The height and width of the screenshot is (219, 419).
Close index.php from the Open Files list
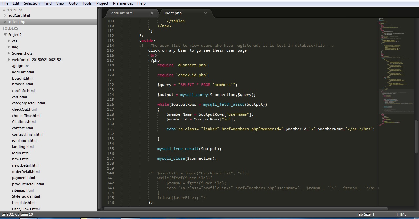pos(5,22)
